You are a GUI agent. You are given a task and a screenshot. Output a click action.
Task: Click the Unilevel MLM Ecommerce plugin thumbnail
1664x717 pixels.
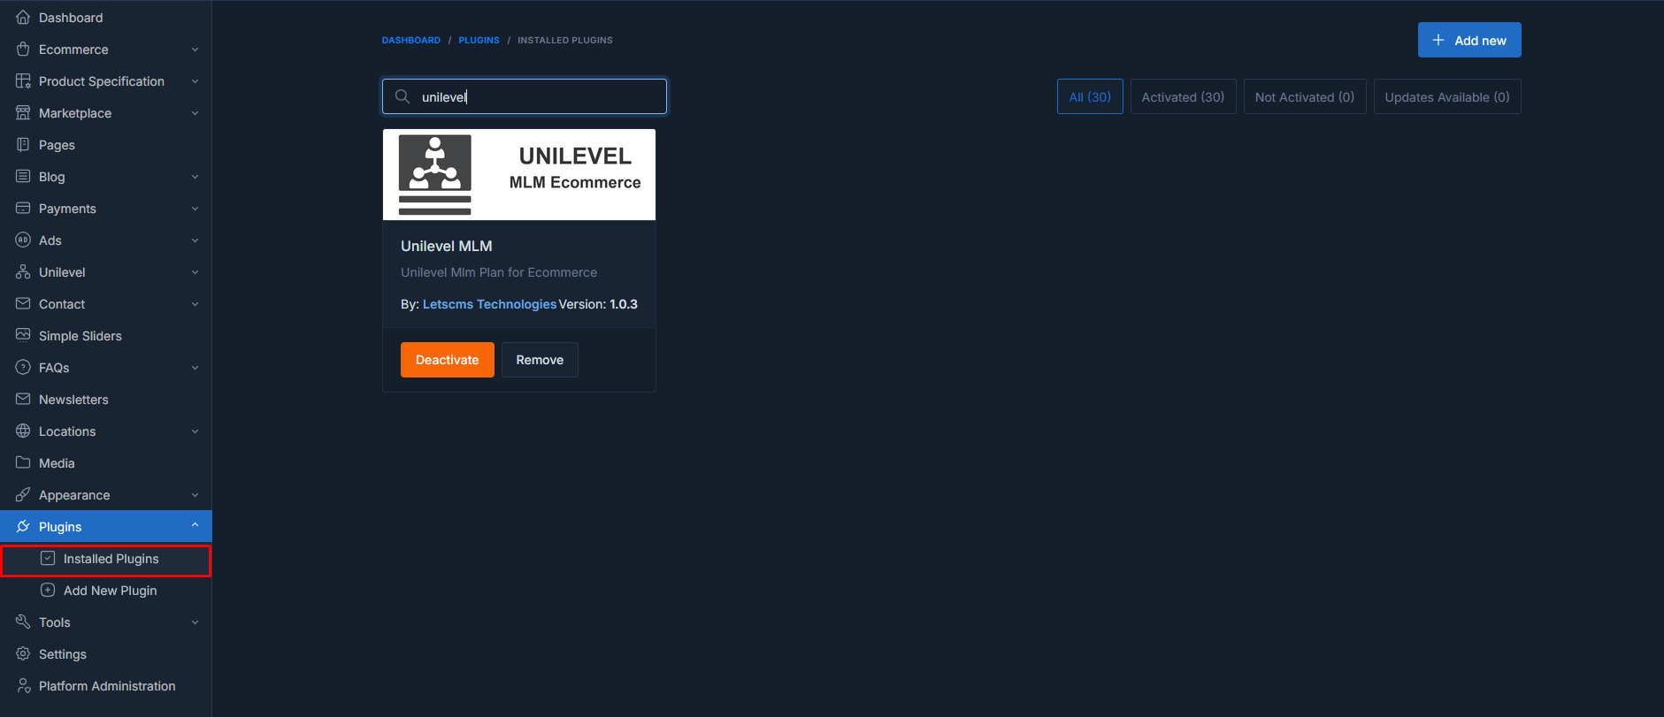pos(519,175)
